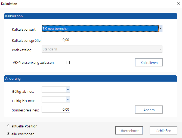
Task: Focus the Sonderpreis neu input field
Action: point(56,110)
